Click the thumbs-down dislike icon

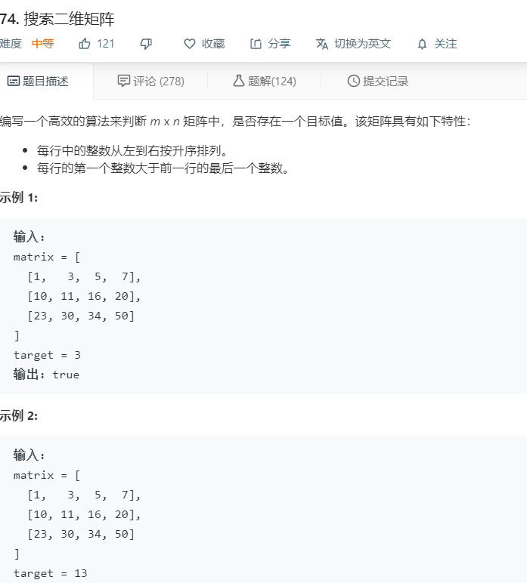pyautogui.click(x=146, y=45)
